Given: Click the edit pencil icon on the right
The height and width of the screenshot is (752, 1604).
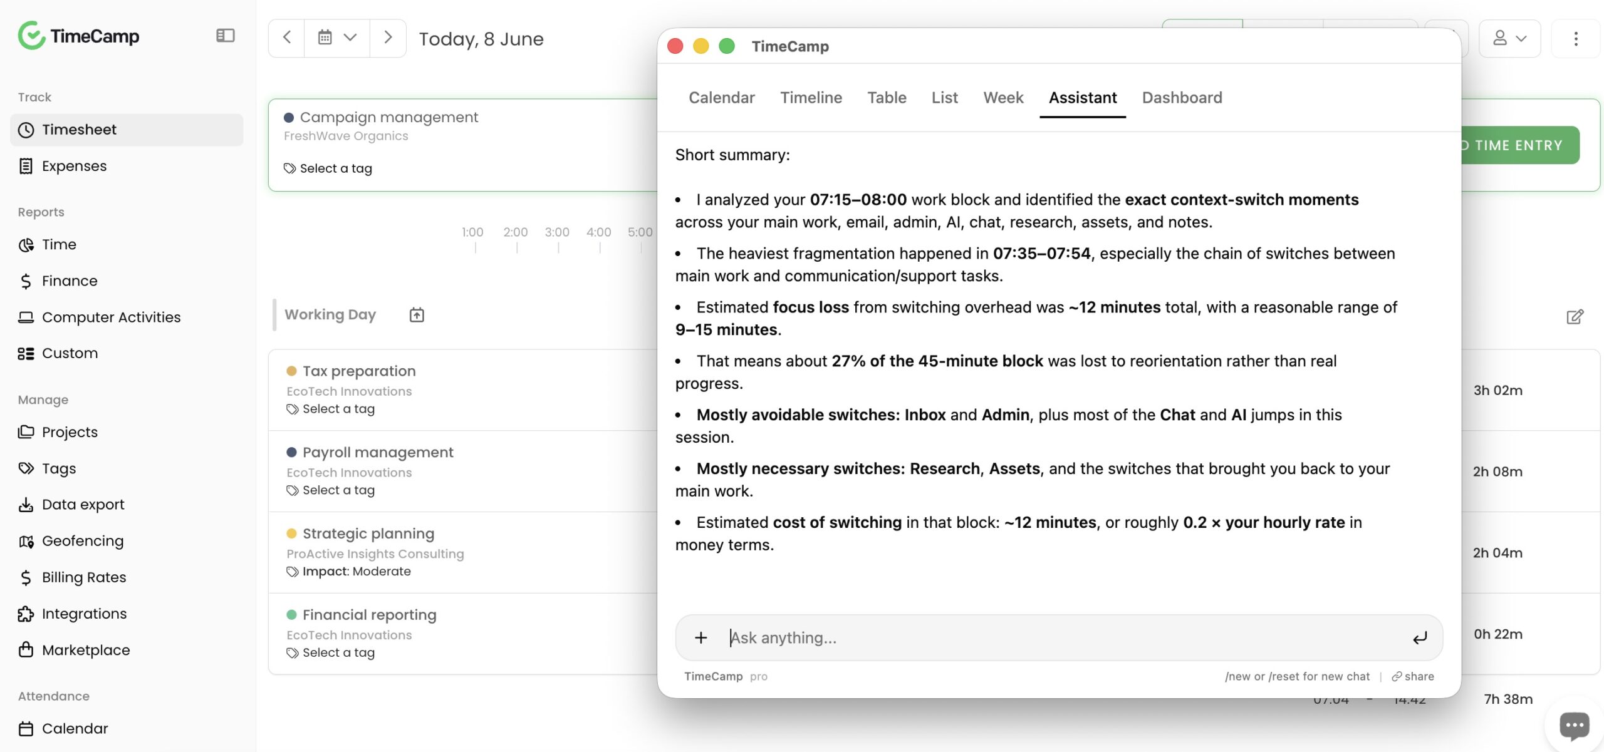Looking at the screenshot, I should point(1575,317).
